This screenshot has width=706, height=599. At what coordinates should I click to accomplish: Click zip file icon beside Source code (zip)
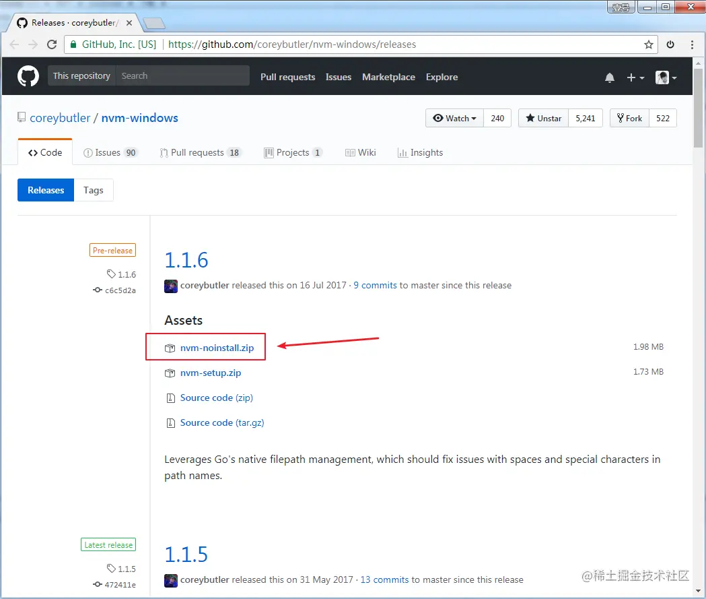(171, 398)
